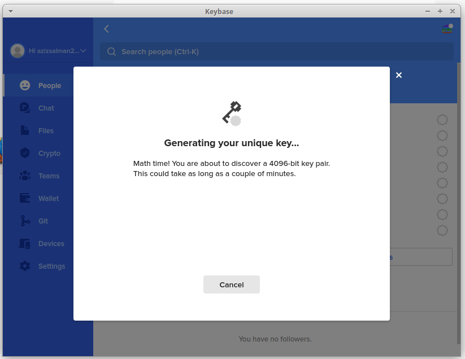Click the top-right files sync status icon
The height and width of the screenshot is (359, 465).
(447, 29)
